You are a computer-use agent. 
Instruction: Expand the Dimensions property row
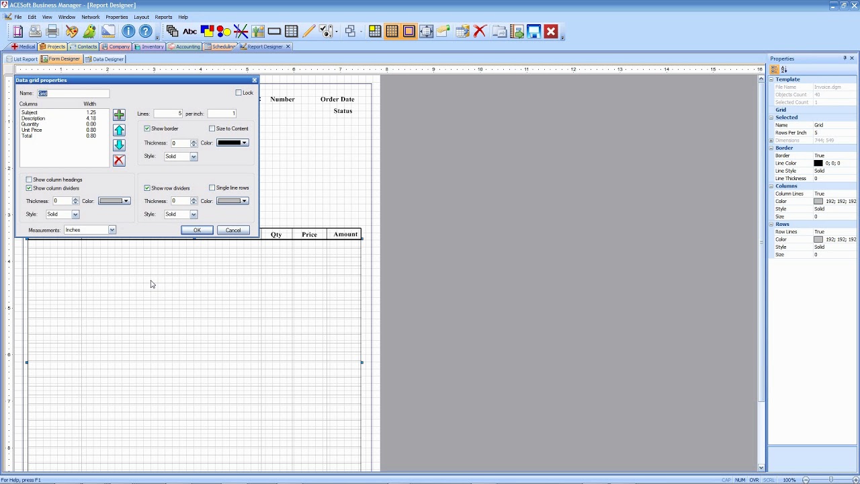click(x=771, y=140)
